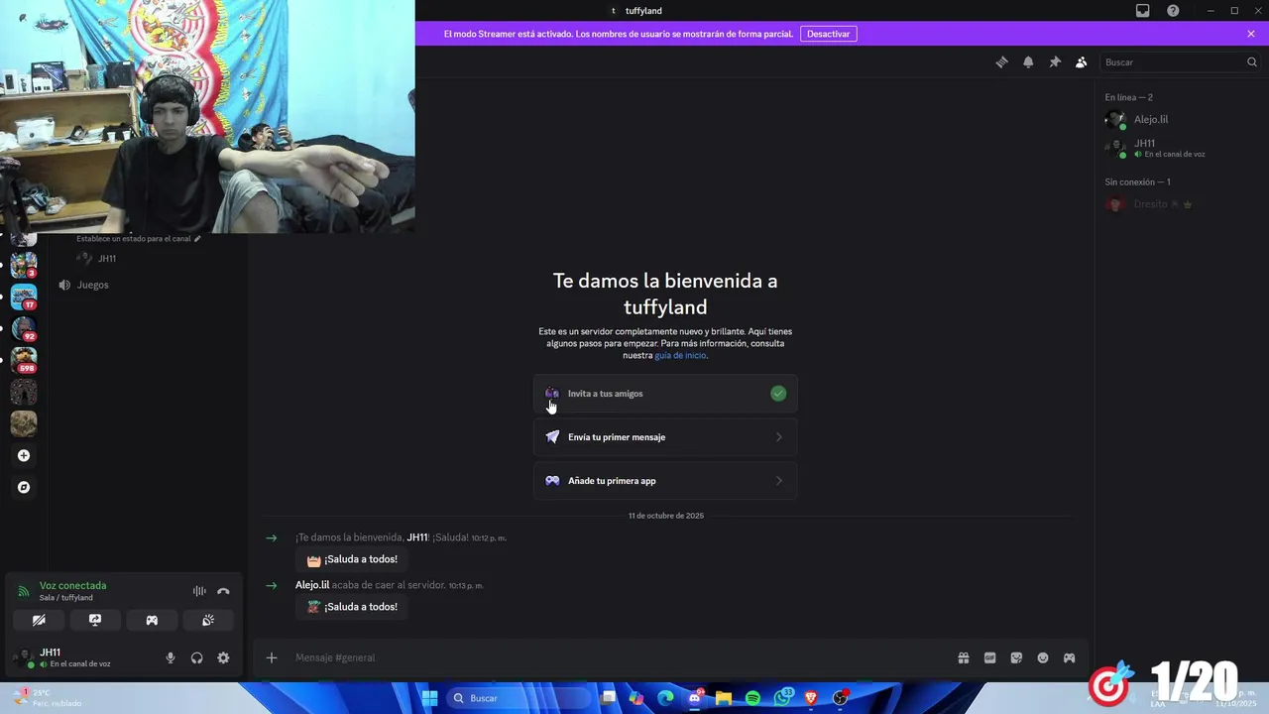Open the Windows Start menu
Screen dimensions: 1269x714
pyautogui.click(x=429, y=698)
